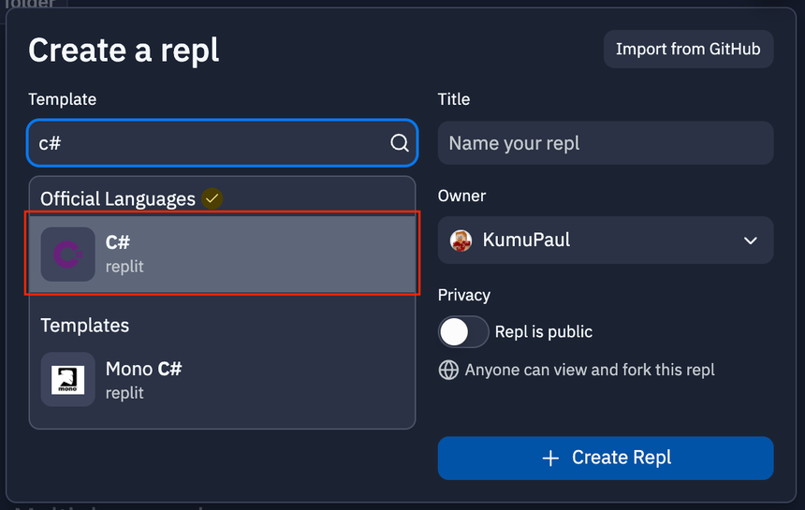
Task: Click the magnifier icon in Template search
Action: pos(399,143)
